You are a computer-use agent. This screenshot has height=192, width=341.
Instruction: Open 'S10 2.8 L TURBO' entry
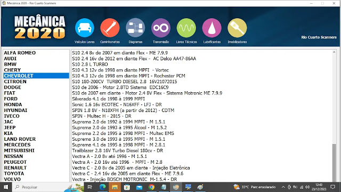point(90,65)
